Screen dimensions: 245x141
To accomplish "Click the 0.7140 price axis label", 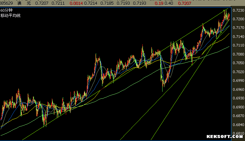I will [x=238, y=37].
